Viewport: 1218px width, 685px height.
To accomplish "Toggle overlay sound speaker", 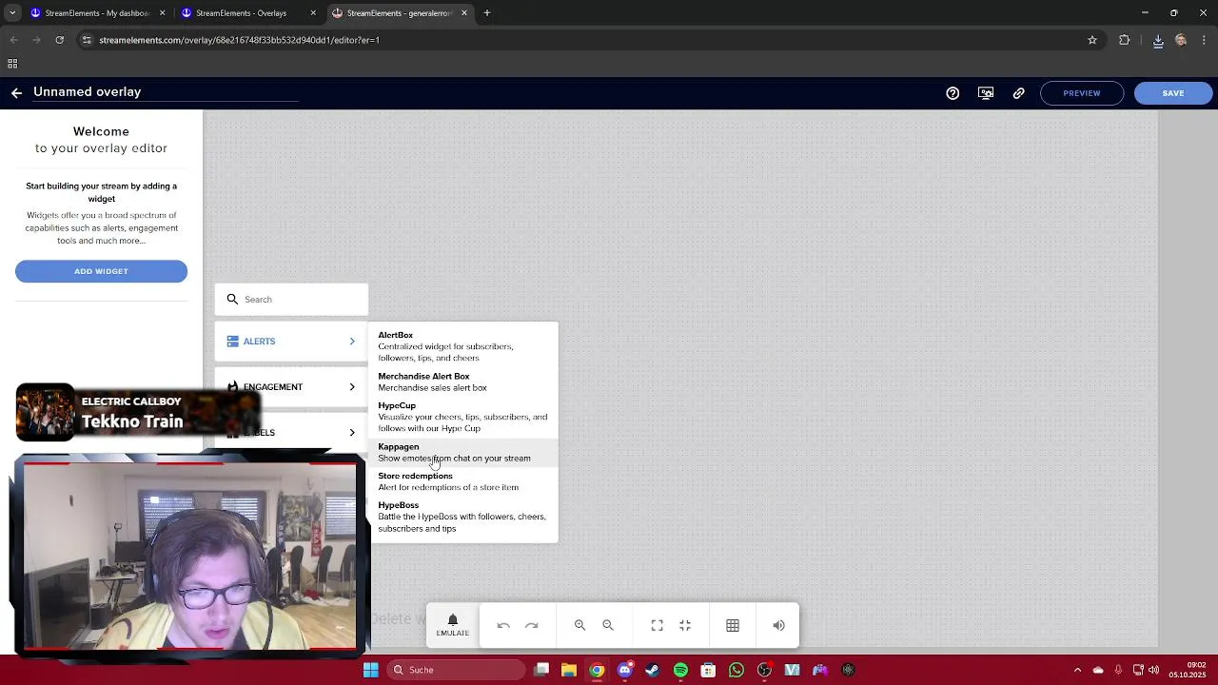I will click(778, 625).
